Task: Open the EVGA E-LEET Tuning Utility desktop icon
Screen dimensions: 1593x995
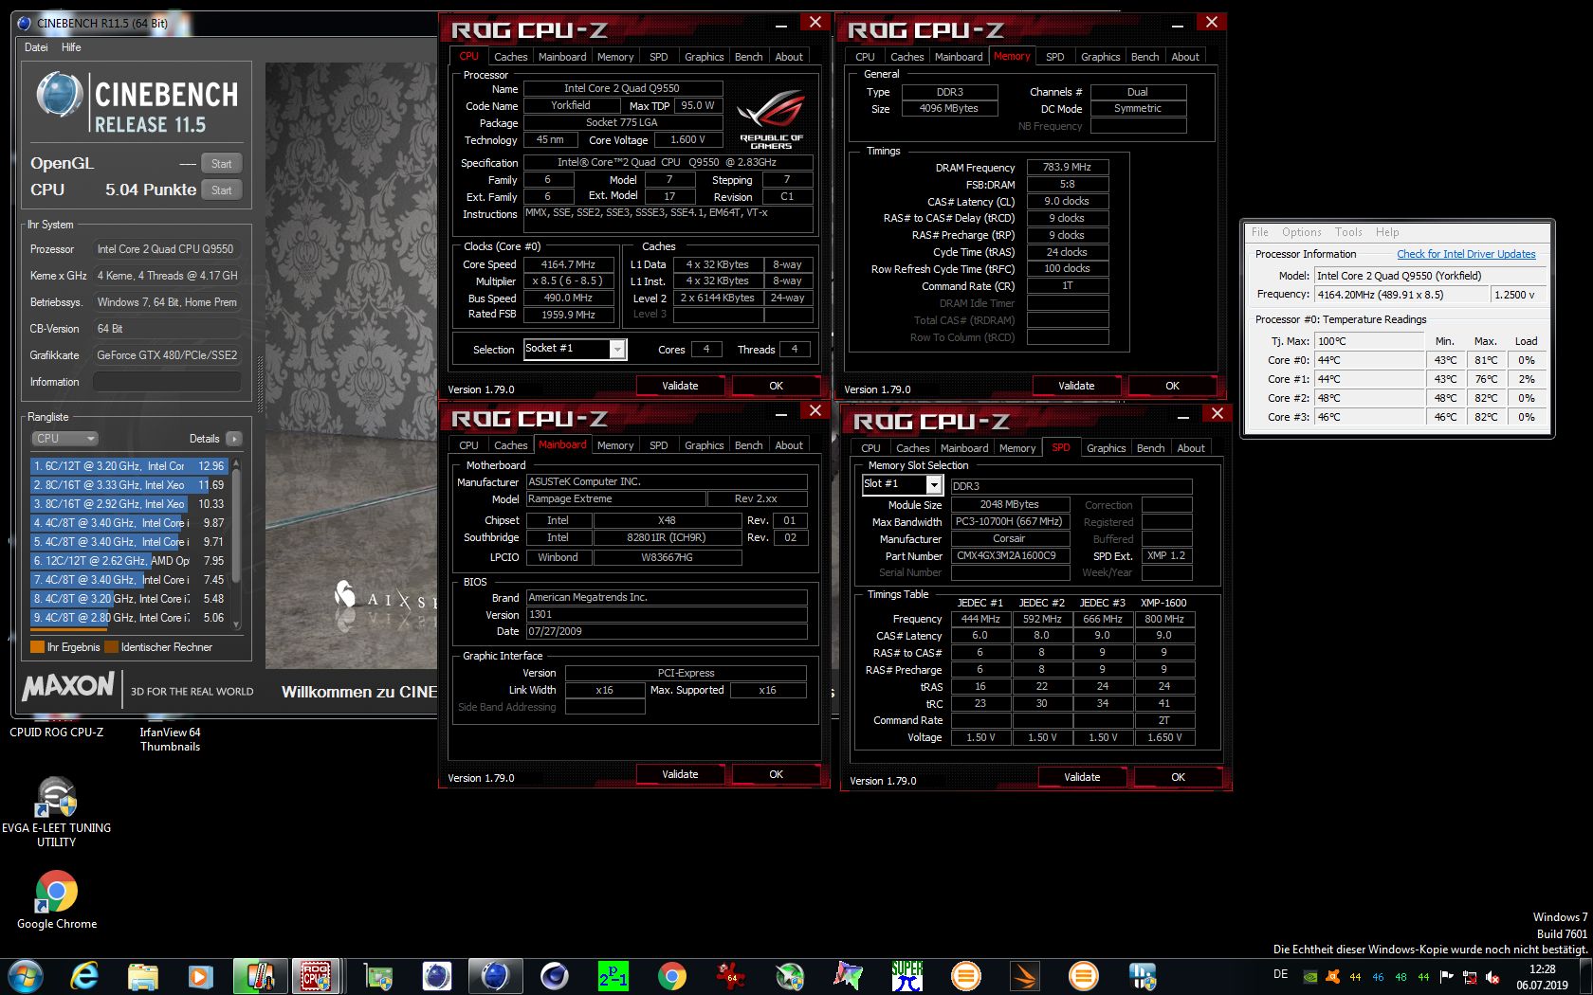Action: 56,811
